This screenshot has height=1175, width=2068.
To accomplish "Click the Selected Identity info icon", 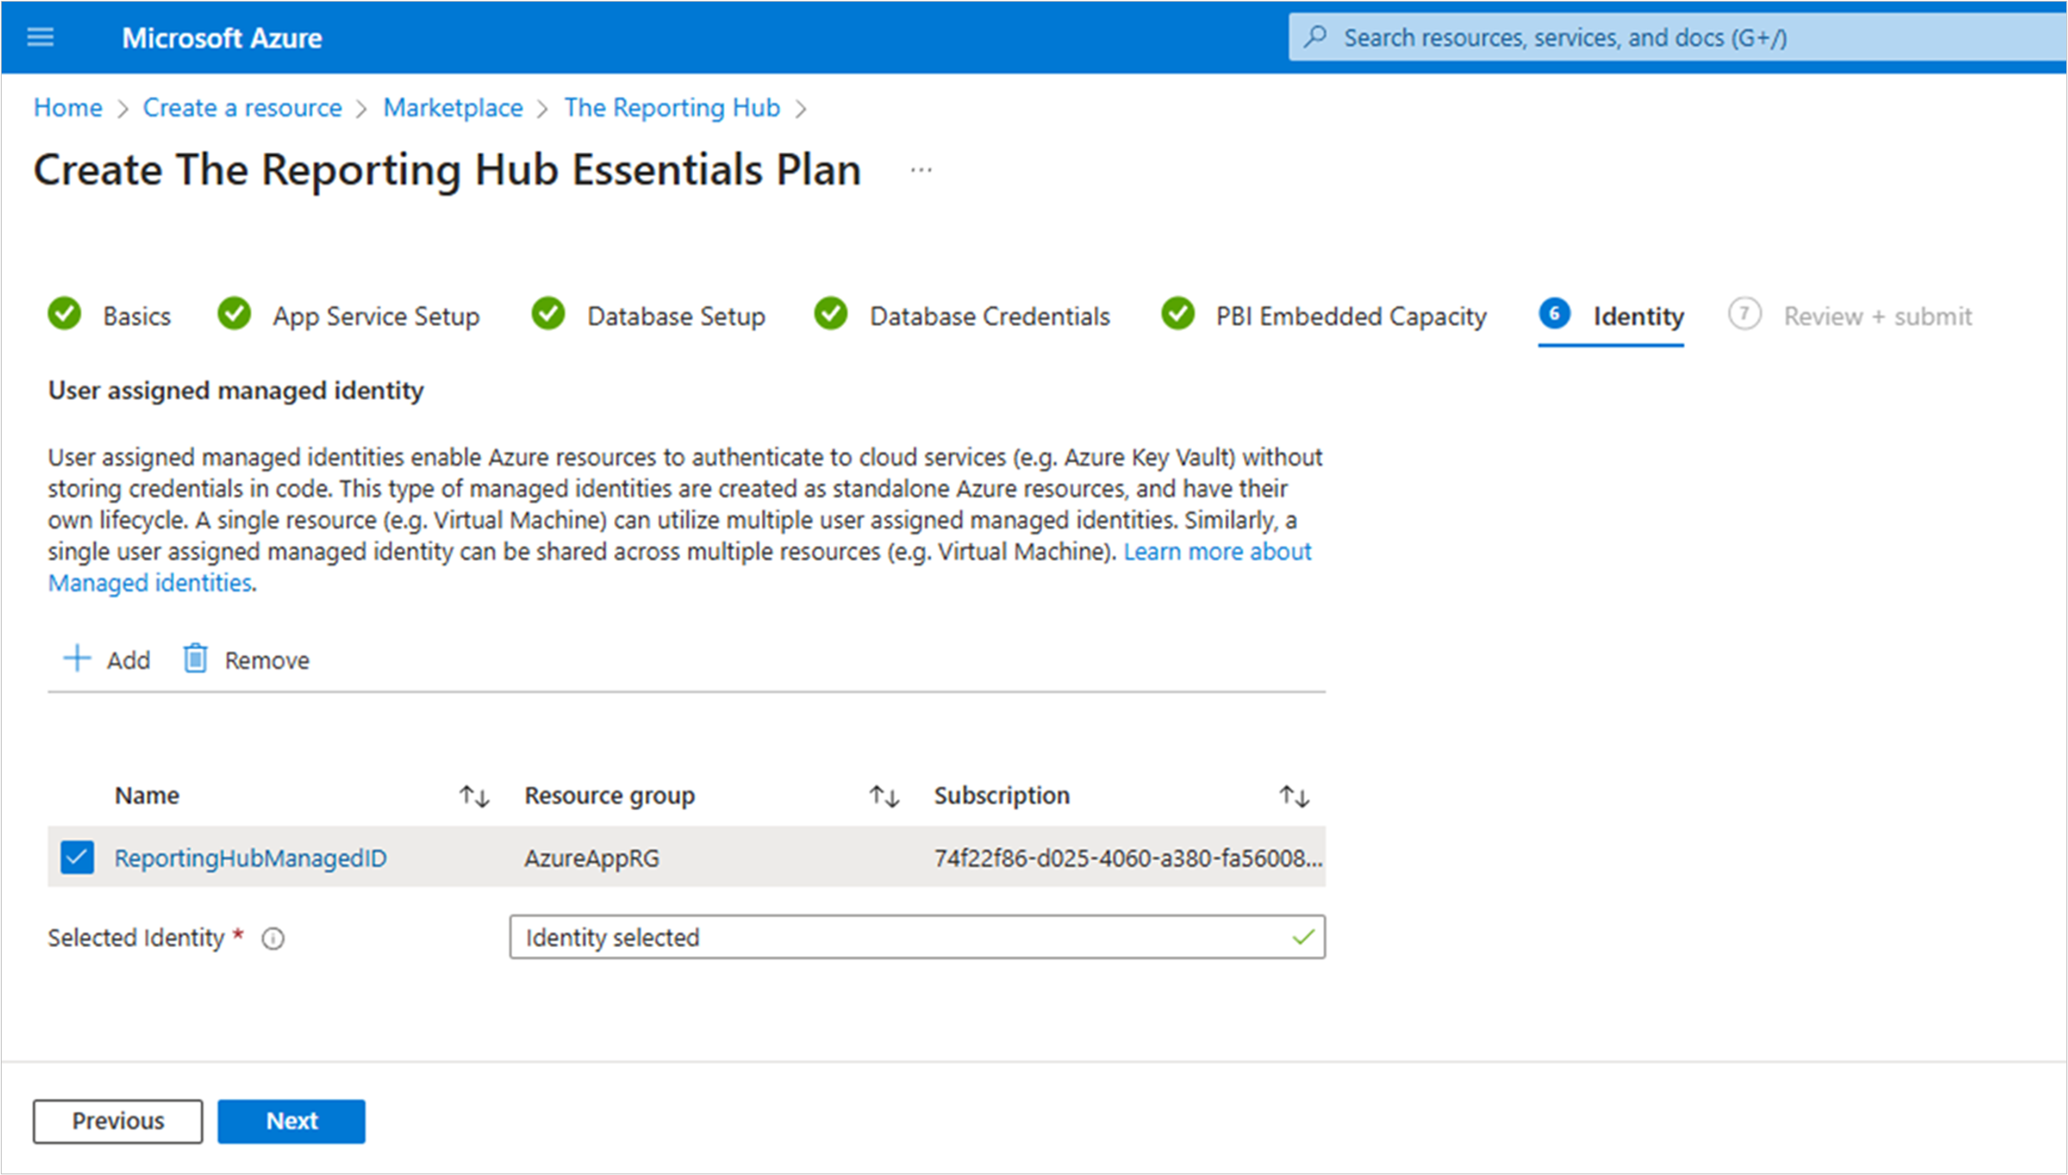I will point(273,939).
